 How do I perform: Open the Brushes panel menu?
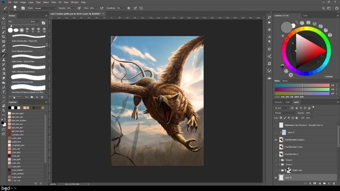(46, 16)
